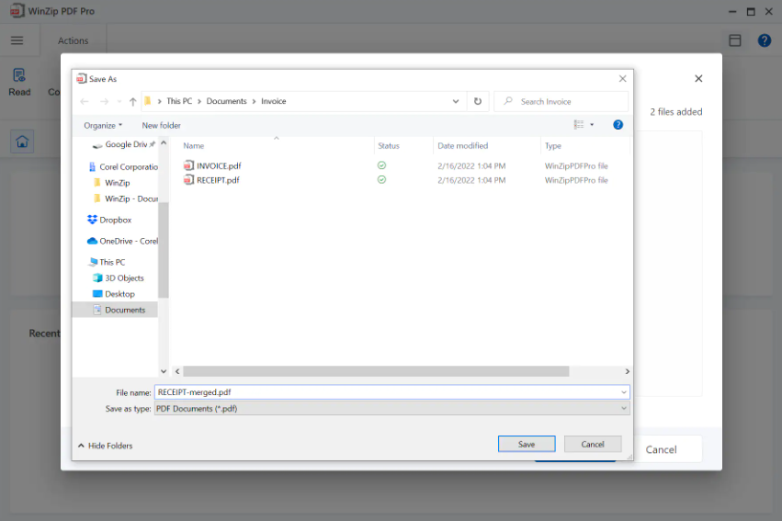
Task: Select Desktop in the sidebar
Action: pos(114,294)
